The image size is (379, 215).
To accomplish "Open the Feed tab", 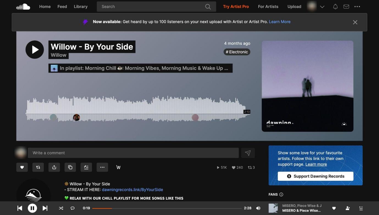I will coord(62,7).
